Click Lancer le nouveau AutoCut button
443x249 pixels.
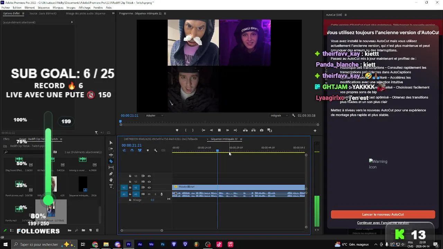383,214
